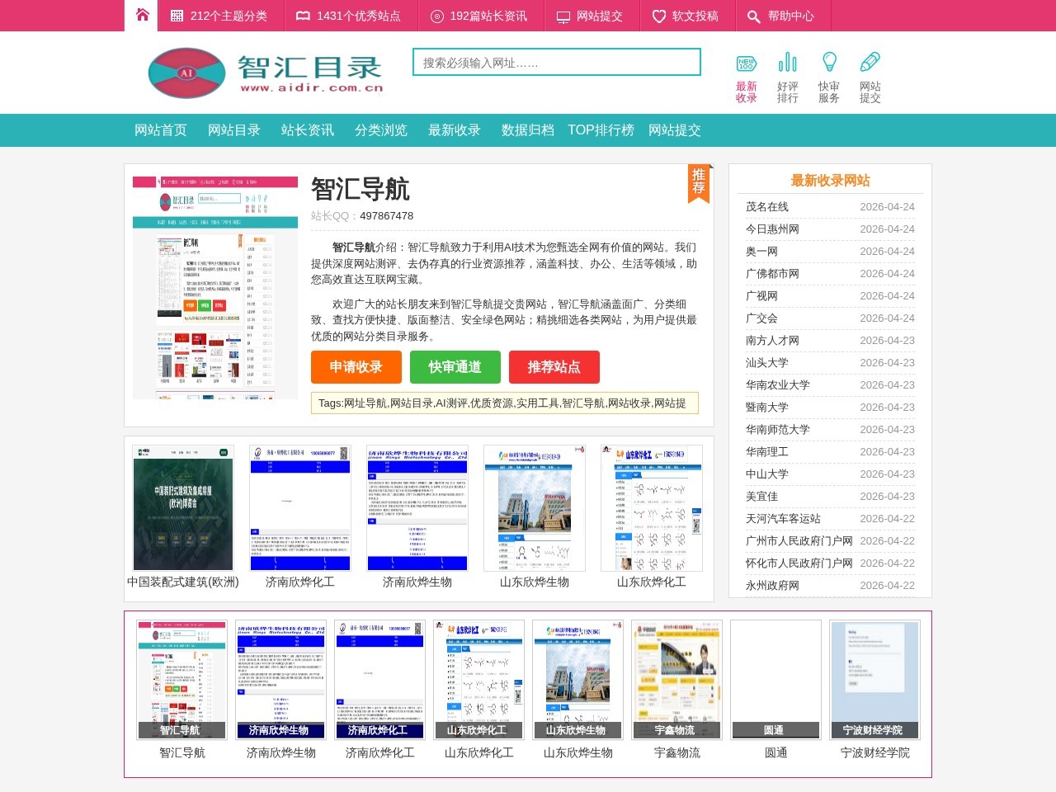Open 好评排行 via the bar chart icon
The width and height of the screenshot is (1056, 792).
click(787, 61)
